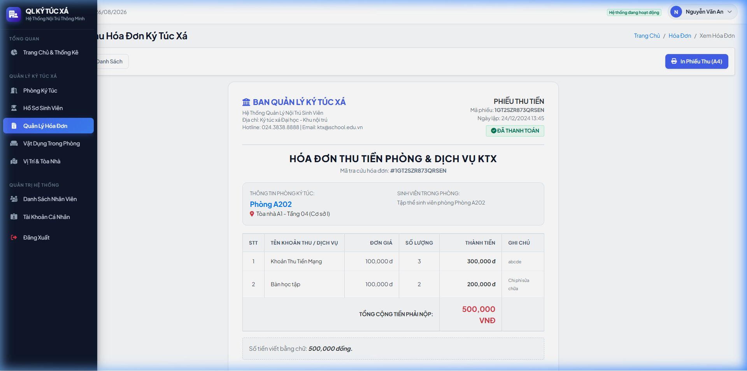
Task: Open Trang Chủ & Thống Kê menu item
Action: coord(49,52)
